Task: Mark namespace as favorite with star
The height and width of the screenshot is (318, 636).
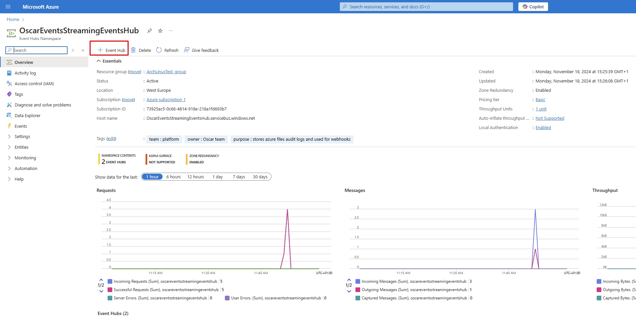Action: point(160,31)
